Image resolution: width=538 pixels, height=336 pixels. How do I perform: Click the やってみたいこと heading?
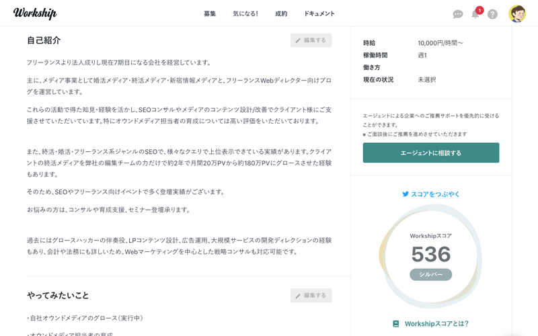[58, 296]
